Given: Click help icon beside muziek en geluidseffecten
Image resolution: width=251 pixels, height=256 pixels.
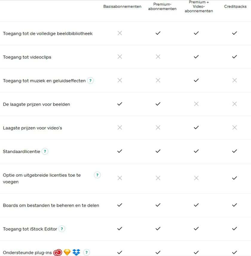Looking at the screenshot, I should (x=91, y=81).
